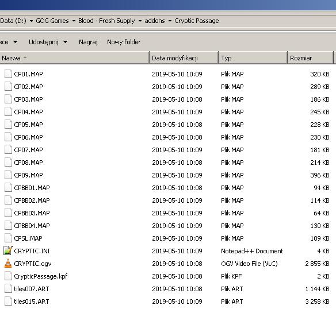
Task: Click the CP05.MAP file icon
Action: pos(8,124)
